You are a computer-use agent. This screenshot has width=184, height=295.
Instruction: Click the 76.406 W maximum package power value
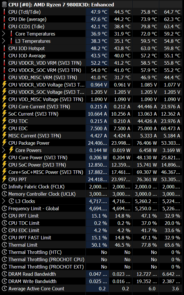coord(147,143)
